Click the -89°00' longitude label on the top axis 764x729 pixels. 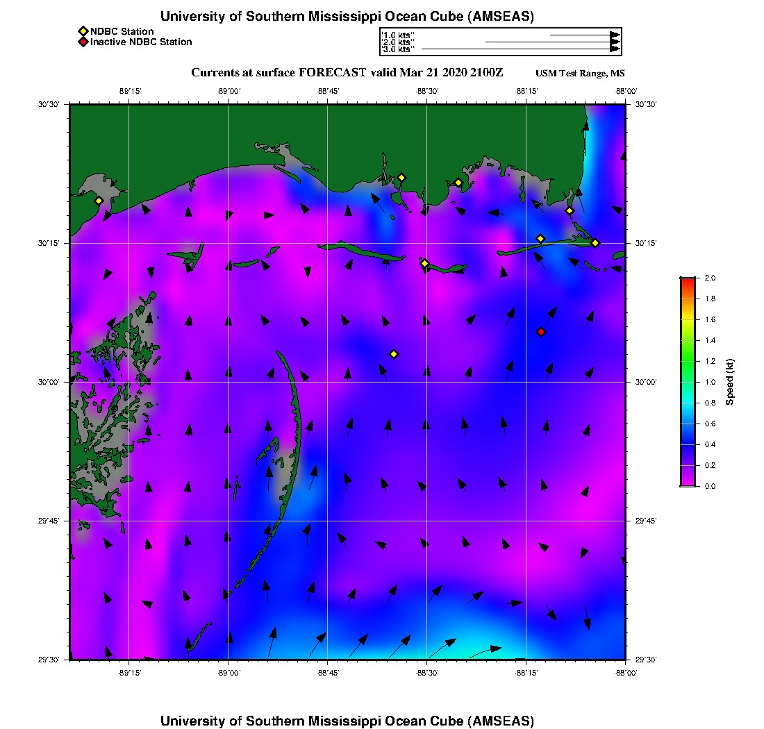pyautogui.click(x=228, y=91)
